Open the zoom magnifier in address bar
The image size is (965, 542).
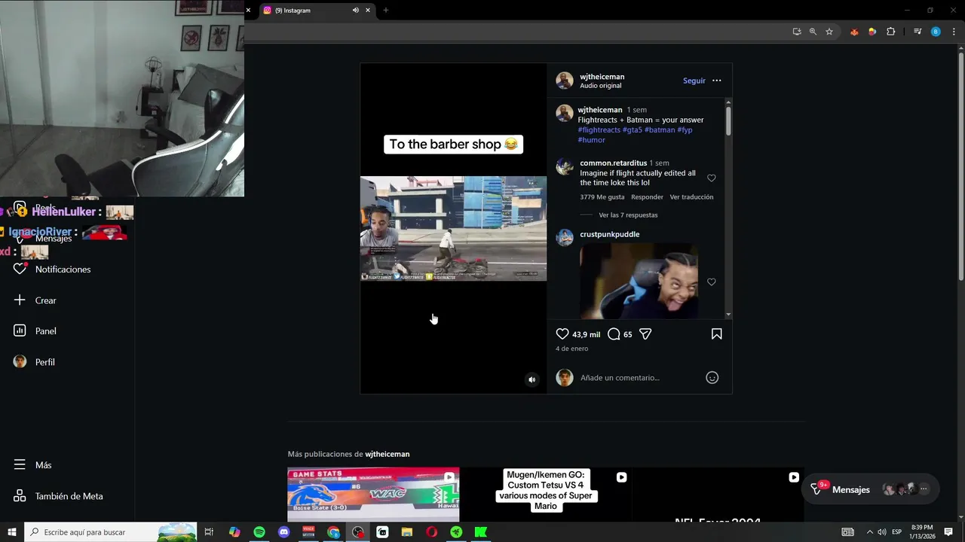point(813,32)
